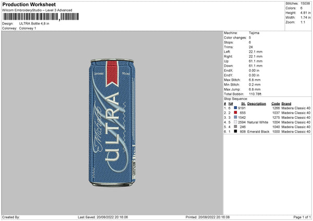
Task: Click the Machine value 'Tajima'
Action: click(254, 33)
